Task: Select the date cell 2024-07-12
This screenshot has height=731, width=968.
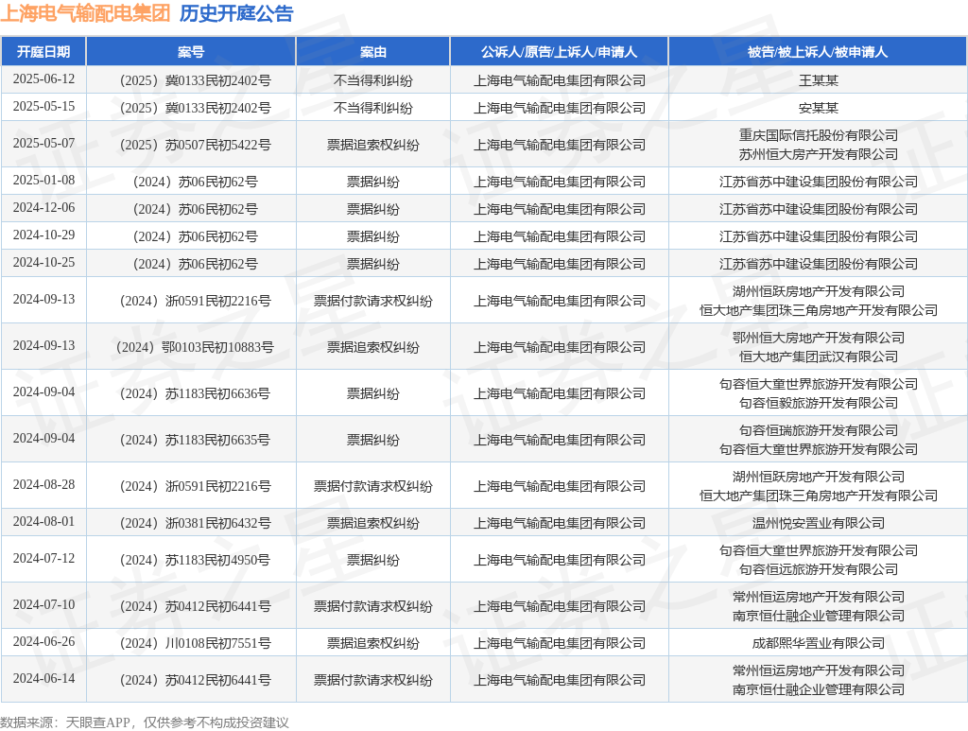Action: [43, 559]
